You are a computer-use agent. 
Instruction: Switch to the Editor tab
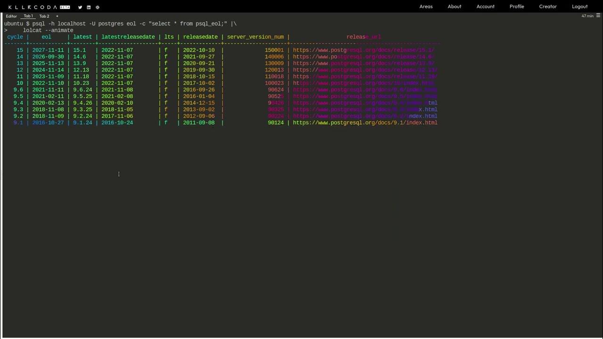(x=11, y=16)
